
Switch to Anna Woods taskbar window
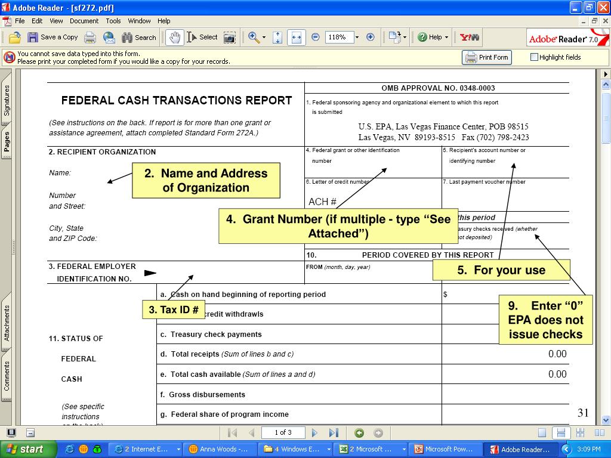point(220,449)
